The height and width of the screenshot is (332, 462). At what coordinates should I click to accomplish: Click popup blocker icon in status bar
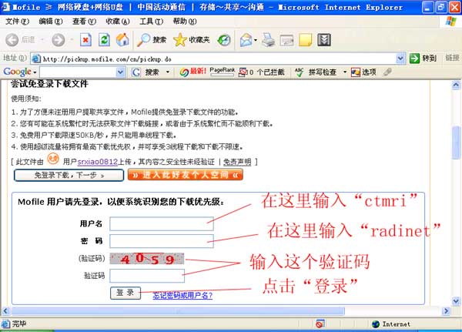click(320, 324)
